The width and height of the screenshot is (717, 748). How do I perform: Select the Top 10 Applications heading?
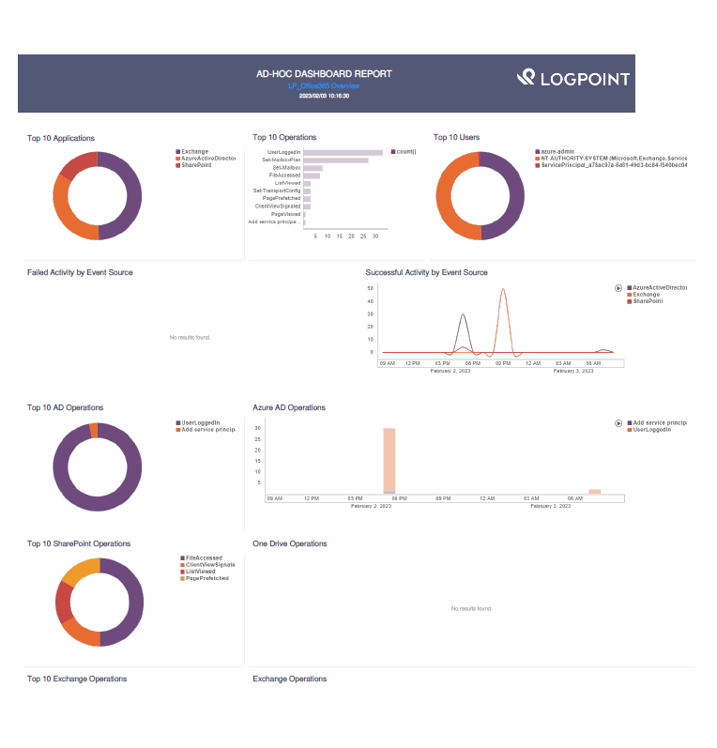(x=61, y=138)
